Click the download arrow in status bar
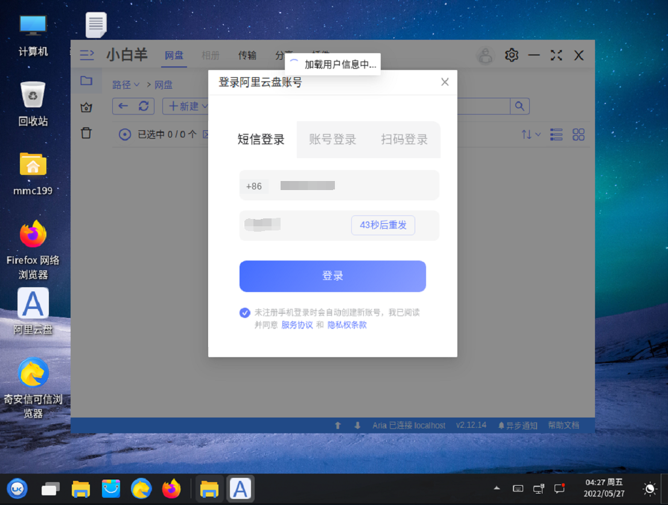The height and width of the screenshot is (505, 668). 357,425
